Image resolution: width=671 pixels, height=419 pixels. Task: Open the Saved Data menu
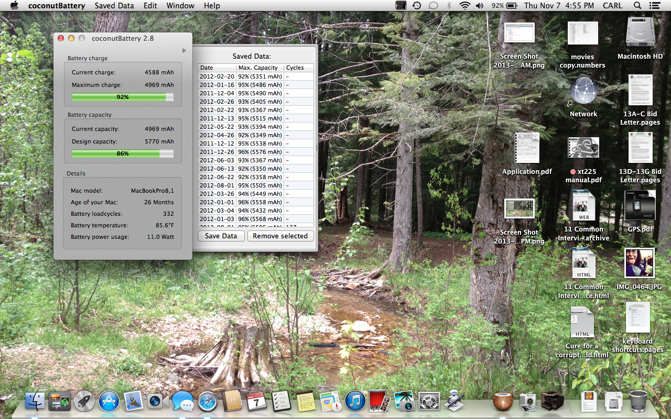click(x=114, y=6)
